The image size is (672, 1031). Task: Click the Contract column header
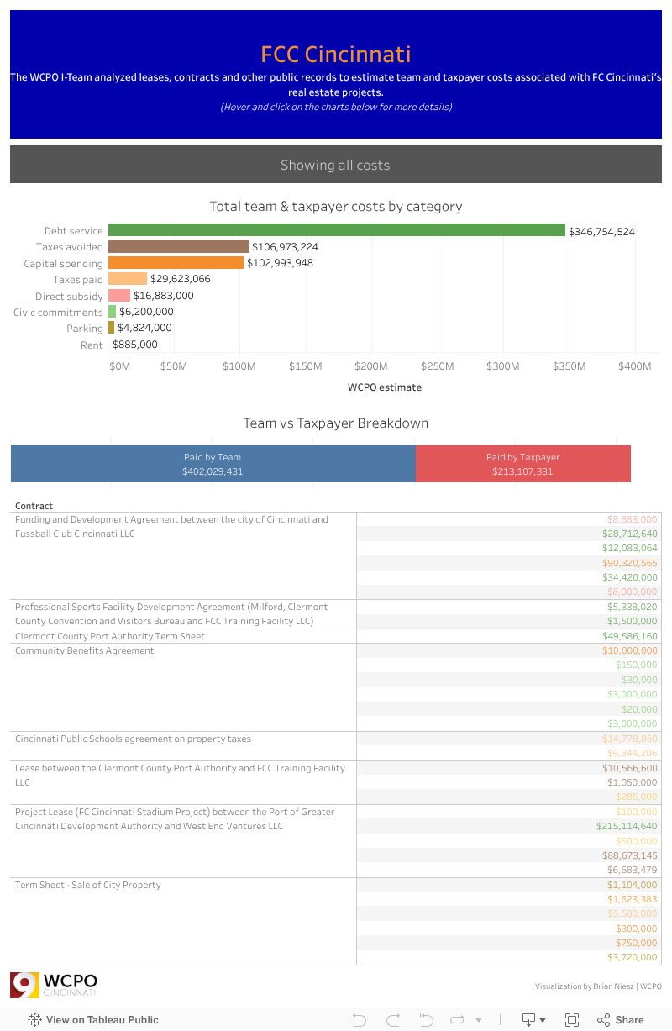point(34,506)
